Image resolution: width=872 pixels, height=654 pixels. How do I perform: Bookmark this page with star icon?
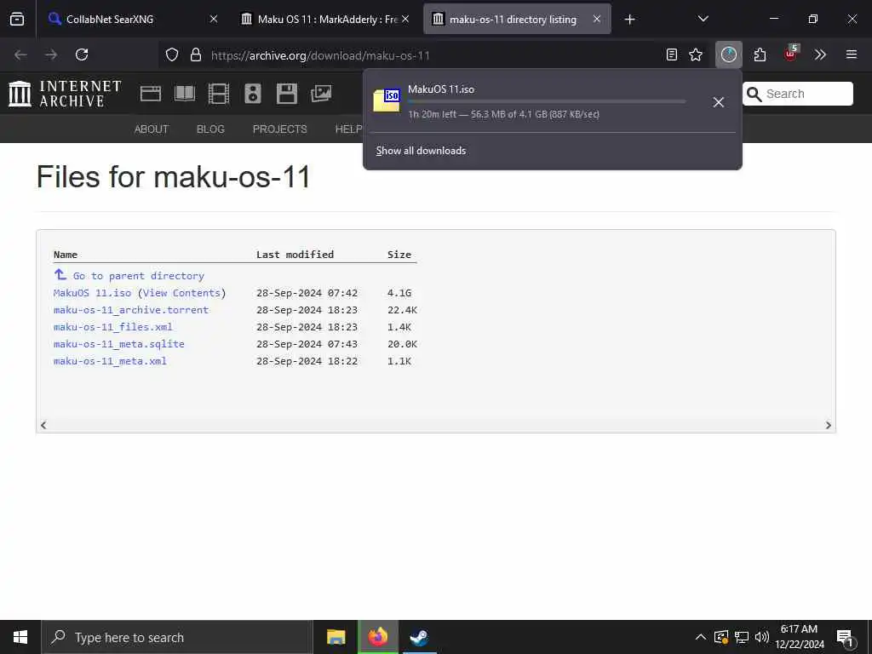coord(696,54)
